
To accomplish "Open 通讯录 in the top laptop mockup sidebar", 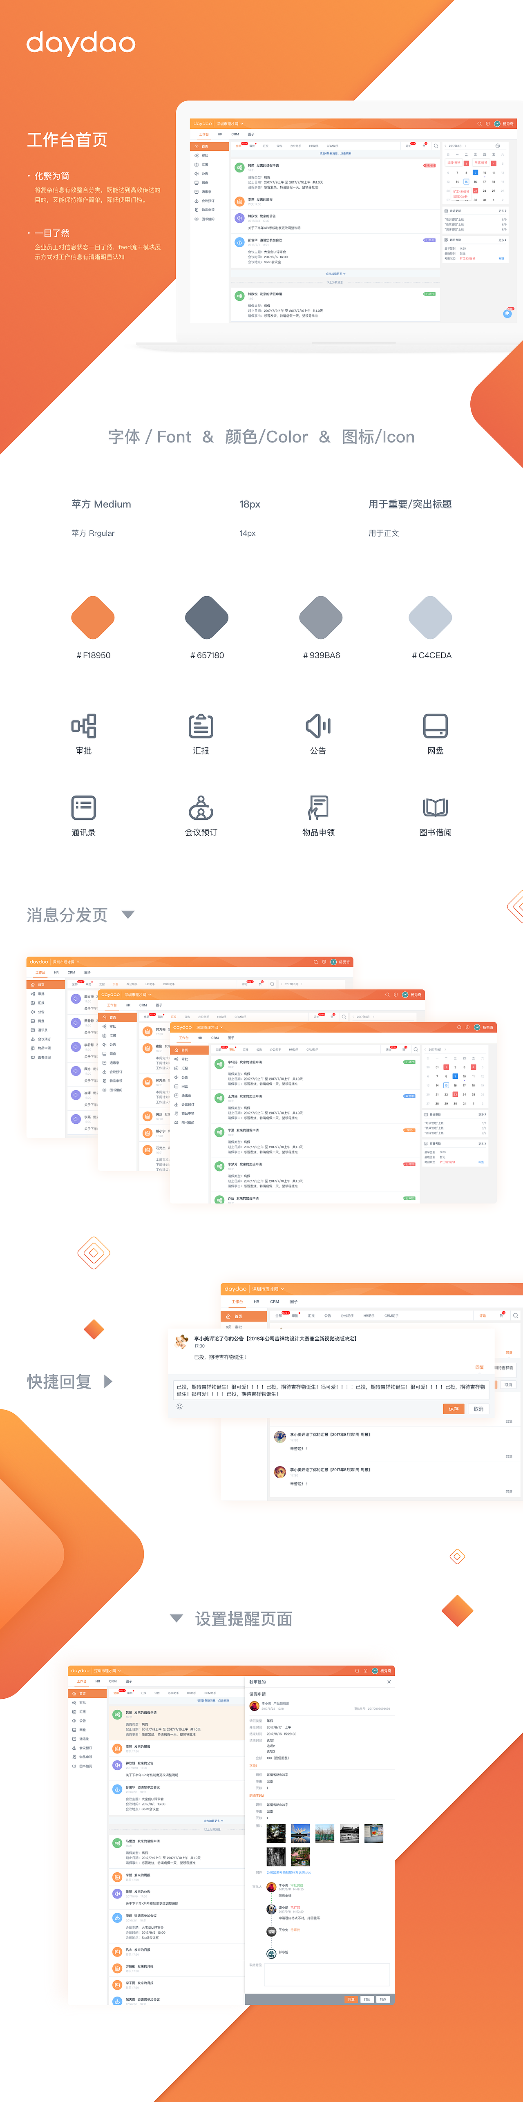I will tap(209, 192).
